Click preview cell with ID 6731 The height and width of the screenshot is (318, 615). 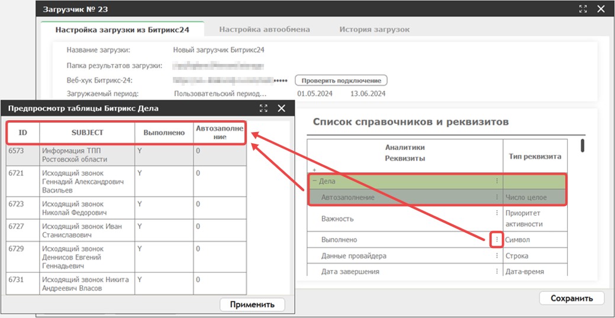click(x=23, y=284)
